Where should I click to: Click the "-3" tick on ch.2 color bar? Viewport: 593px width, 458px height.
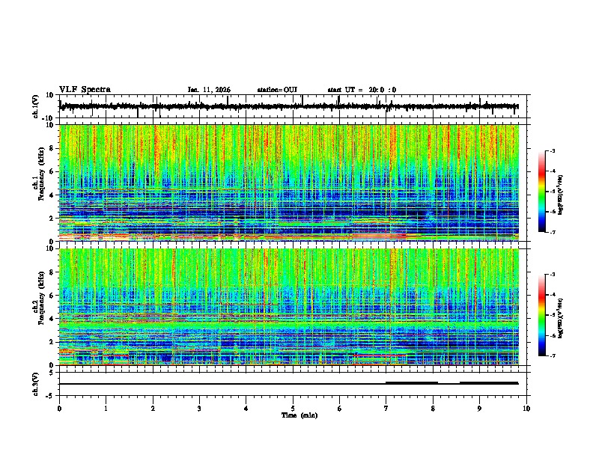[x=552, y=275]
